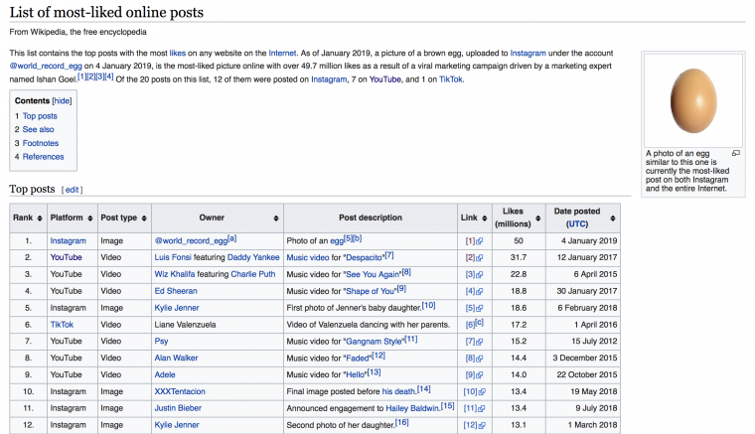Open Ed Sheeran owner link
Image resolution: width=755 pixels, height=434 pixels.
point(176,291)
